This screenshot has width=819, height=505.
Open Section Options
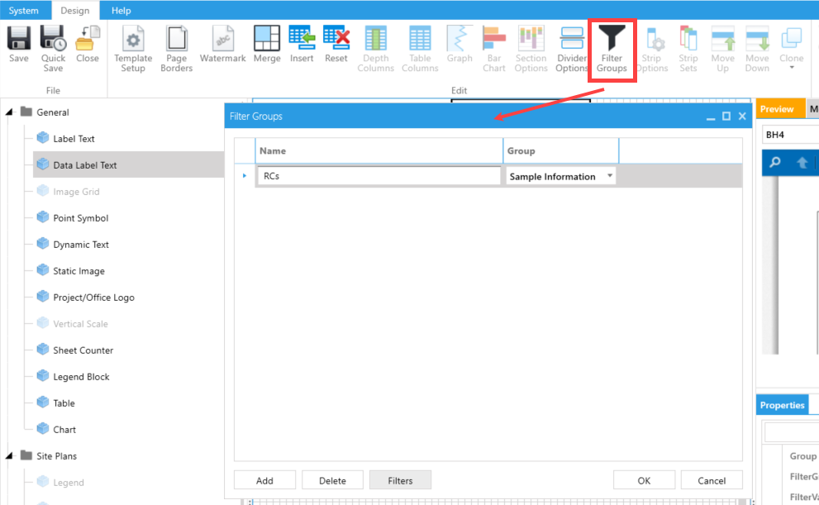[531, 49]
